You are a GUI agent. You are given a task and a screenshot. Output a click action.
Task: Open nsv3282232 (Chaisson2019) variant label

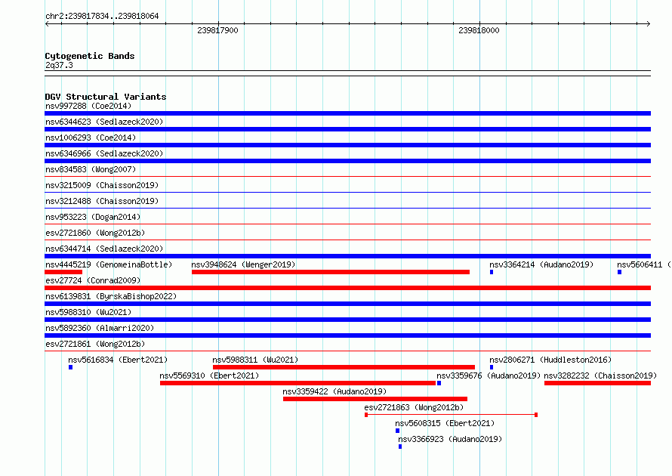pyautogui.click(x=600, y=376)
